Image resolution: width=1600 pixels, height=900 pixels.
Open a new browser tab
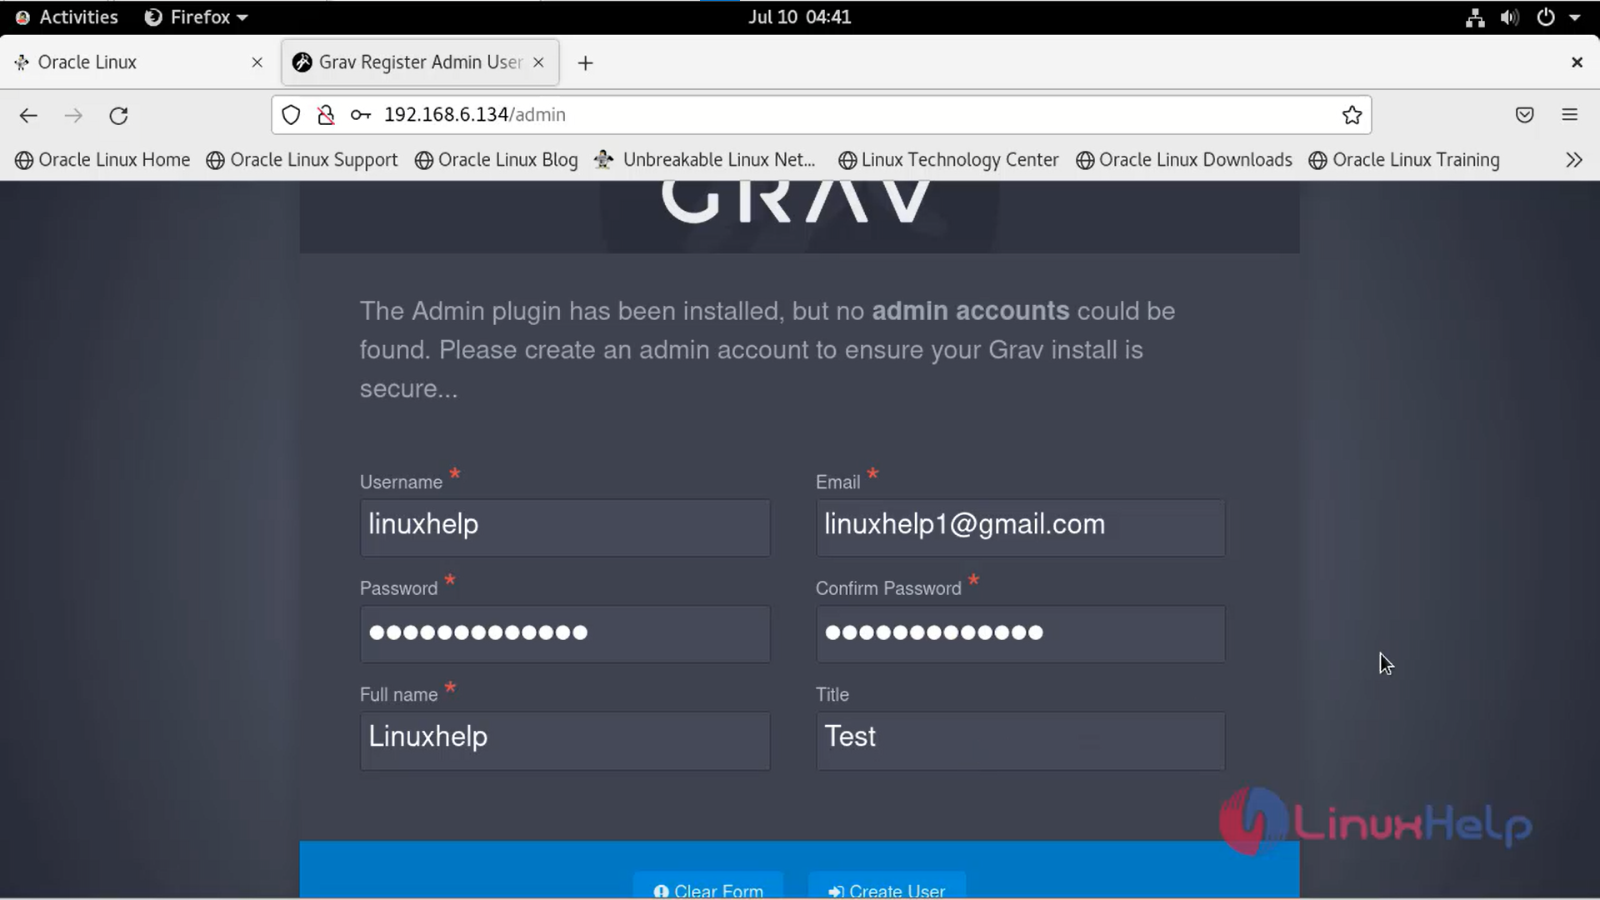[x=585, y=62]
